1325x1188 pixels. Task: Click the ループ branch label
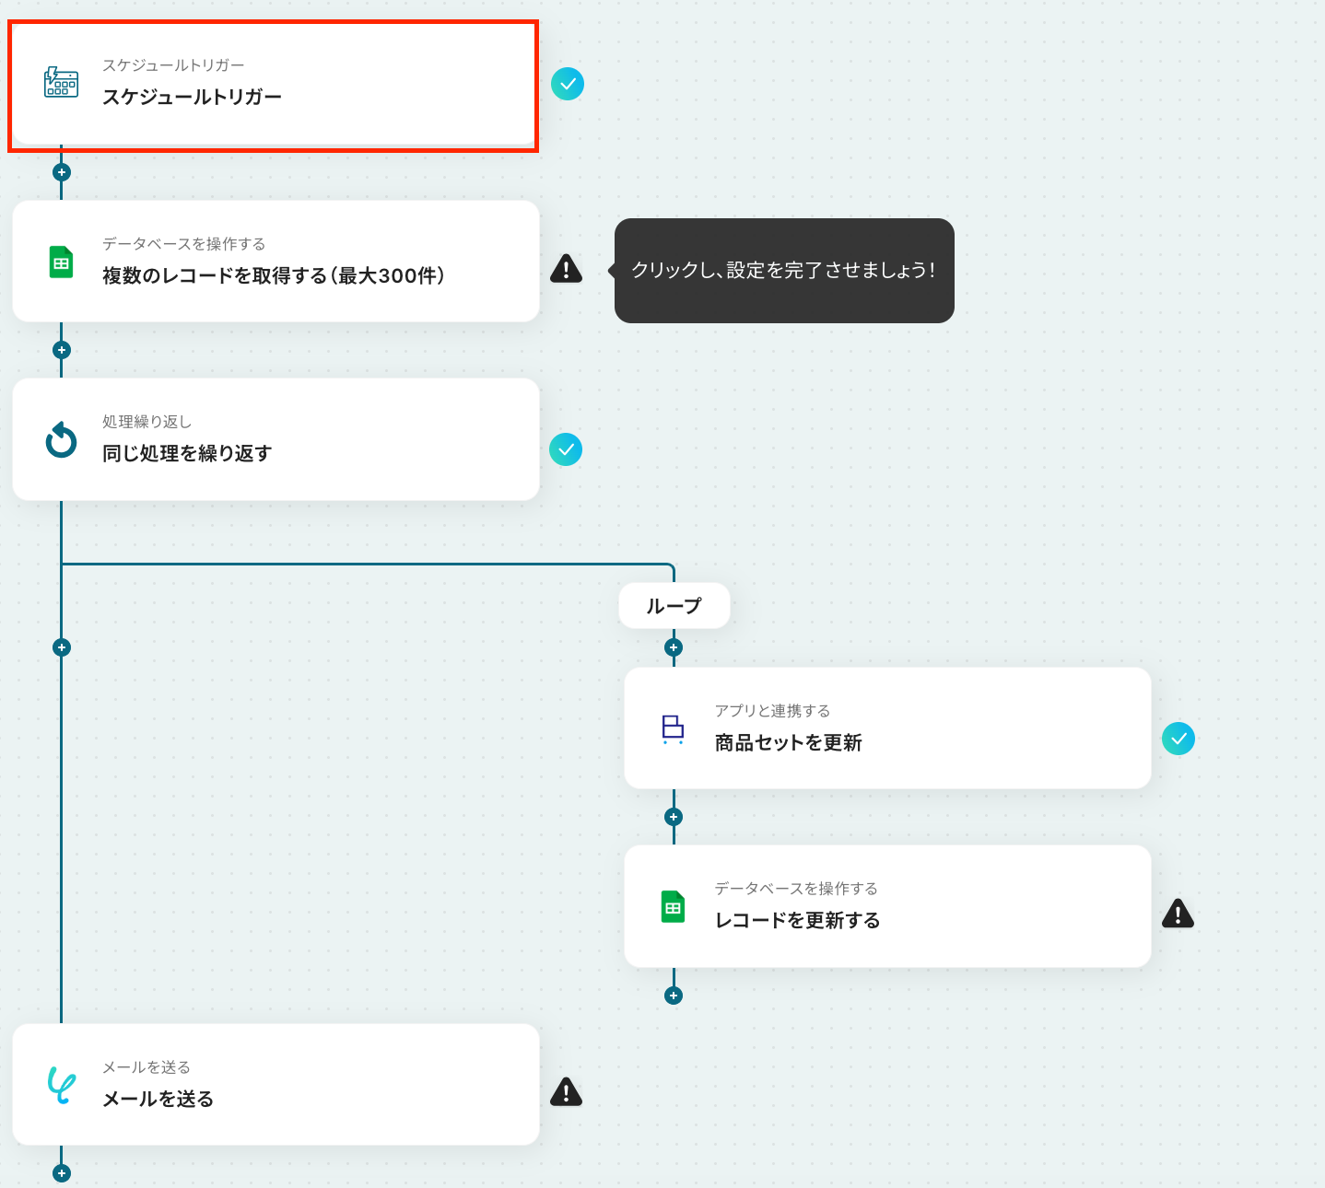pos(674,606)
